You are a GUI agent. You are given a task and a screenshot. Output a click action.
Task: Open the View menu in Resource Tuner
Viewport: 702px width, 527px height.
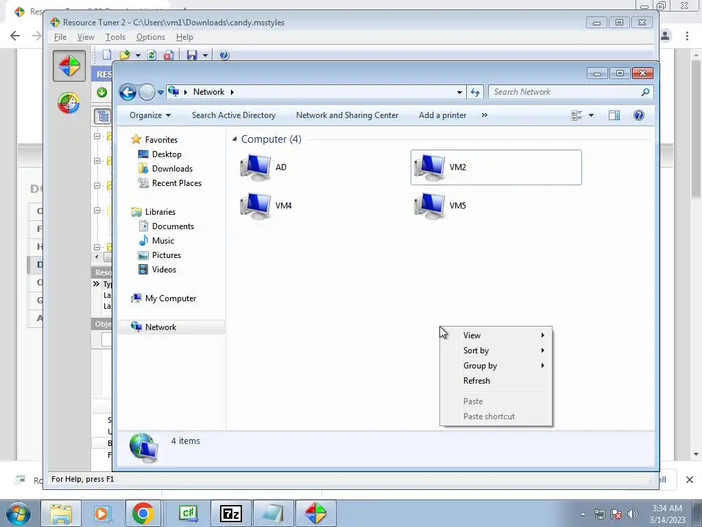[x=86, y=37]
